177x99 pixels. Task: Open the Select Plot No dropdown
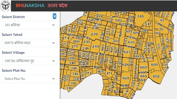(x=30, y=79)
